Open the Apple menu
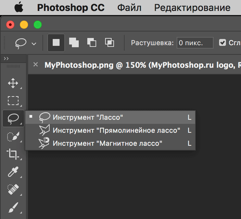The height and width of the screenshot is (219, 241). (x=19, y=8)
